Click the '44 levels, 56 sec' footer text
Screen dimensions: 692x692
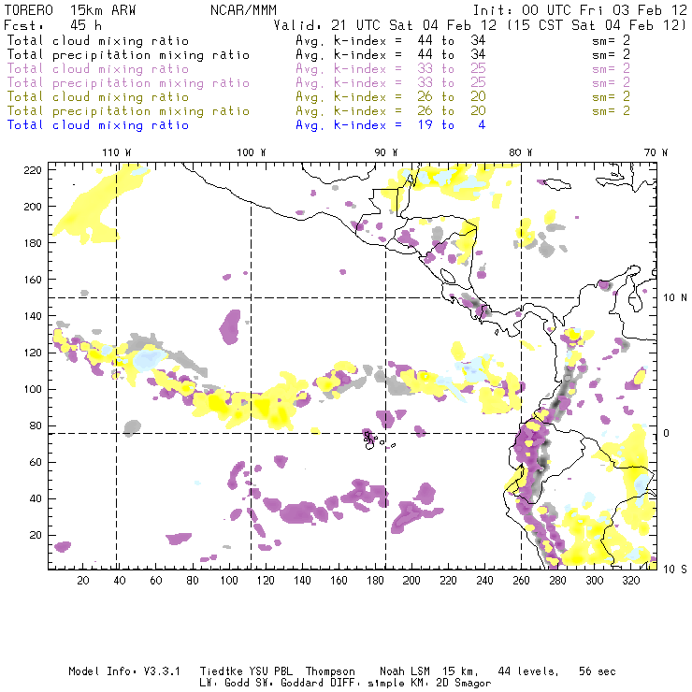click(x=556, y=671)
